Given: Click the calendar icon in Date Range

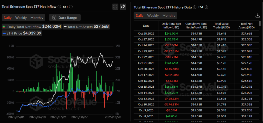Looking at the screenshot, I should (x=54, y=18).
